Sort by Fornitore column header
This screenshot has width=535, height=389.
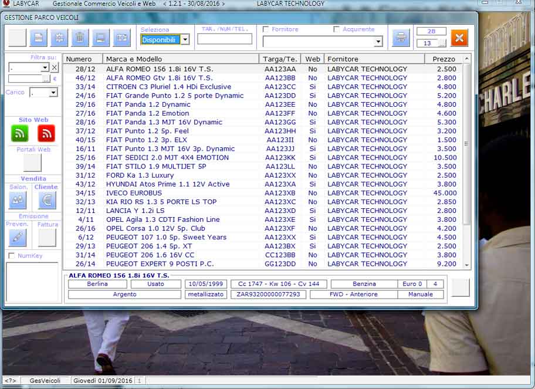tap(374, 59)
